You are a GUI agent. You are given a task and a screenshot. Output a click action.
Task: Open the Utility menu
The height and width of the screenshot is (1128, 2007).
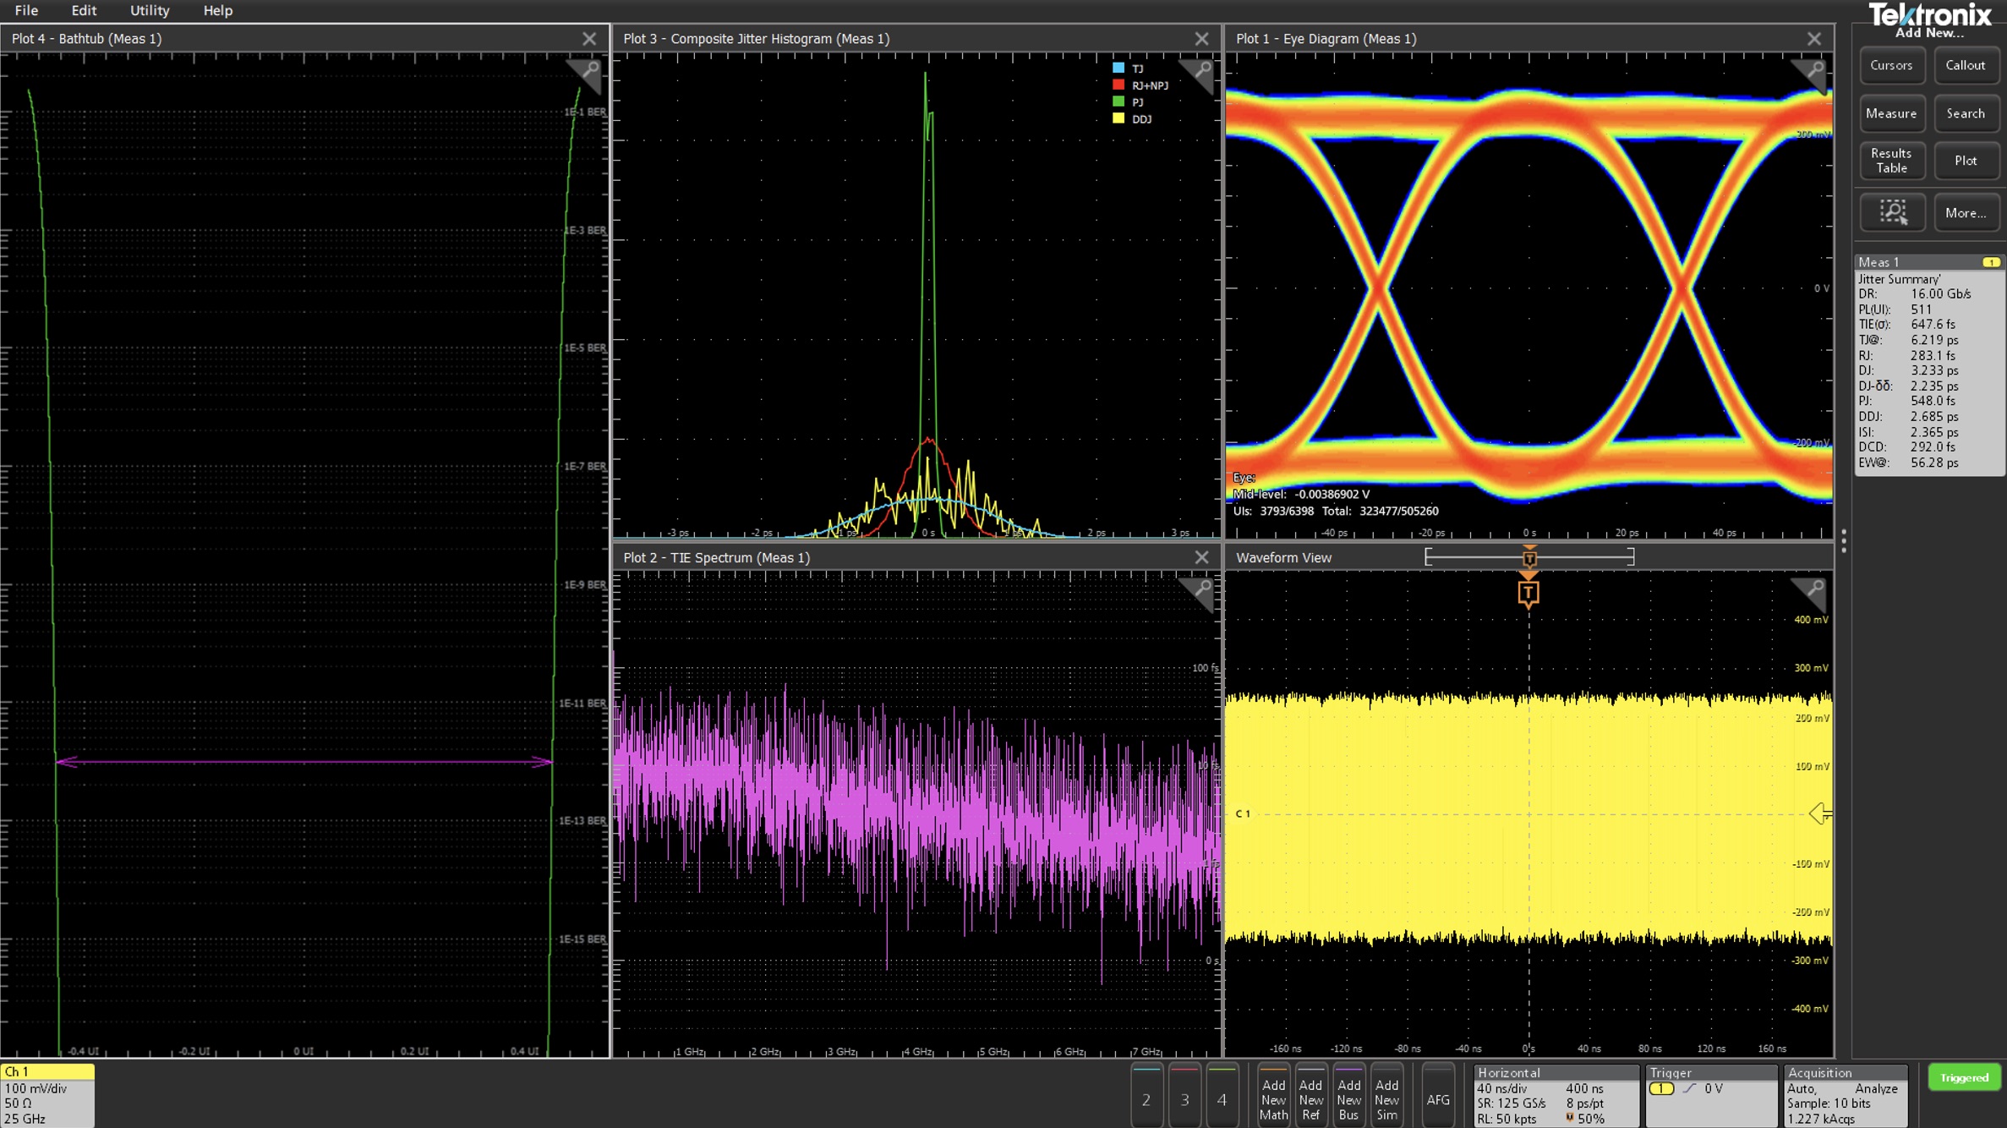click(150, 10)
